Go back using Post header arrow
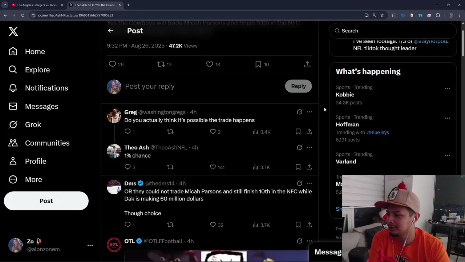The height and width of the screenshot is (262, 465). (110, 31)
